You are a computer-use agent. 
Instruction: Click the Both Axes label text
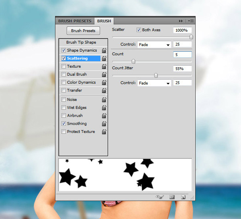point(151,30)
